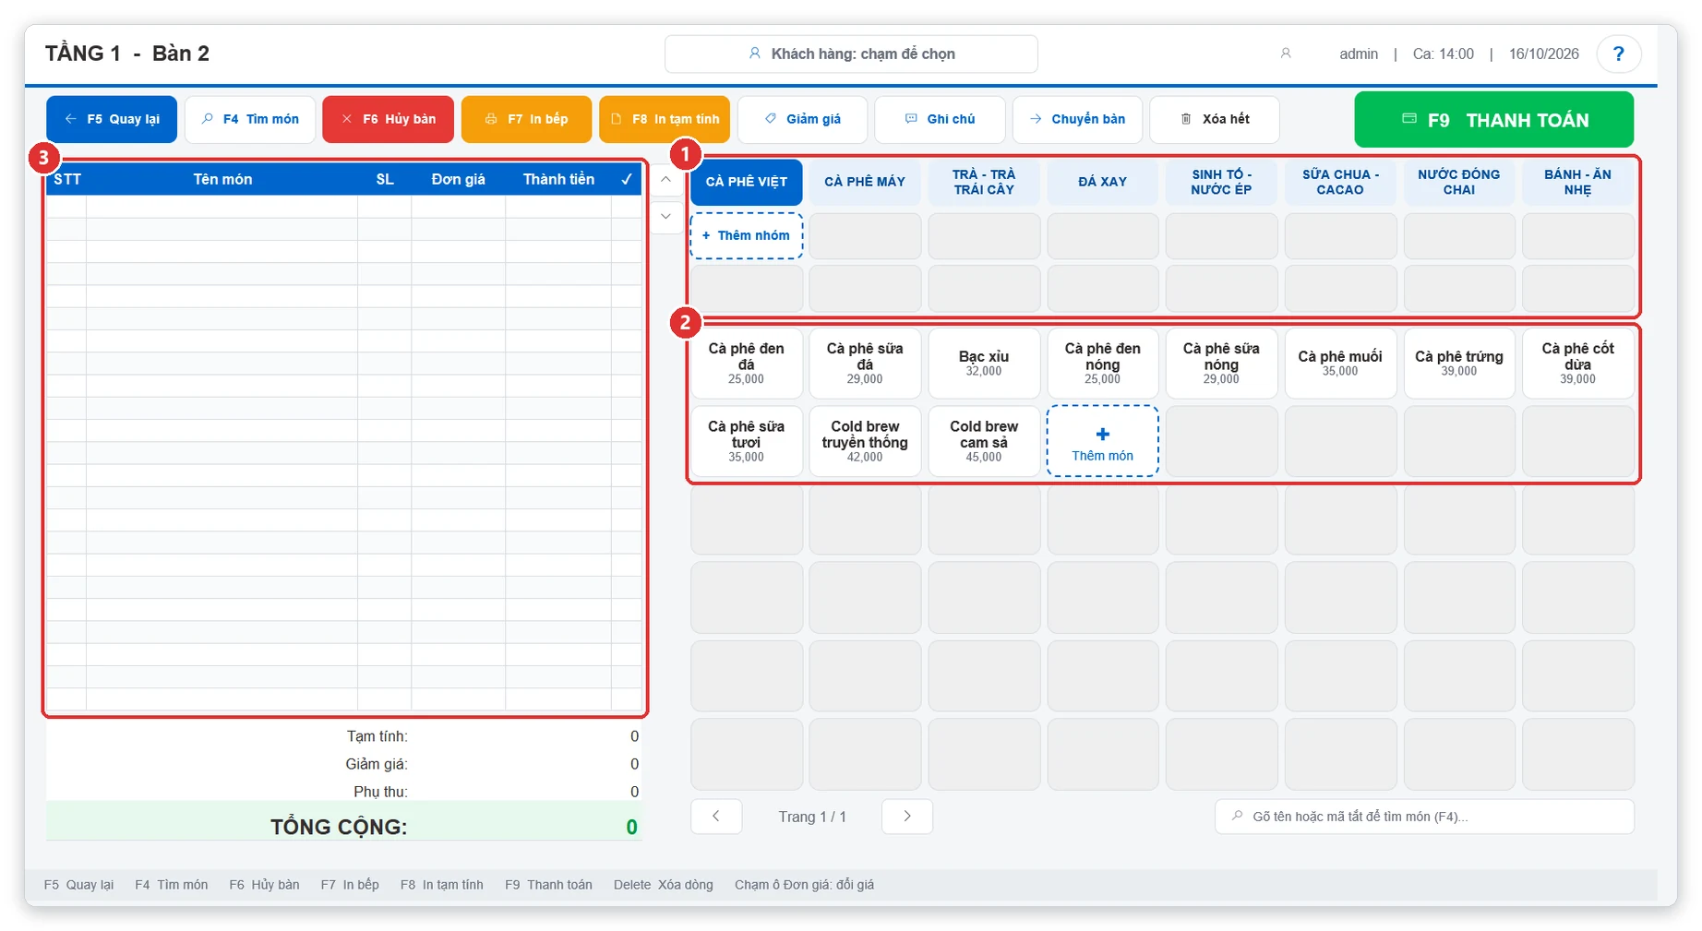Switch to SINH TỐ - NƯỚC ÉP category
This screenshot has width=1702, height=931.
tap(1221, 182)
